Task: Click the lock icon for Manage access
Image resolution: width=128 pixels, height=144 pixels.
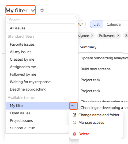Action: coord(74,122)
